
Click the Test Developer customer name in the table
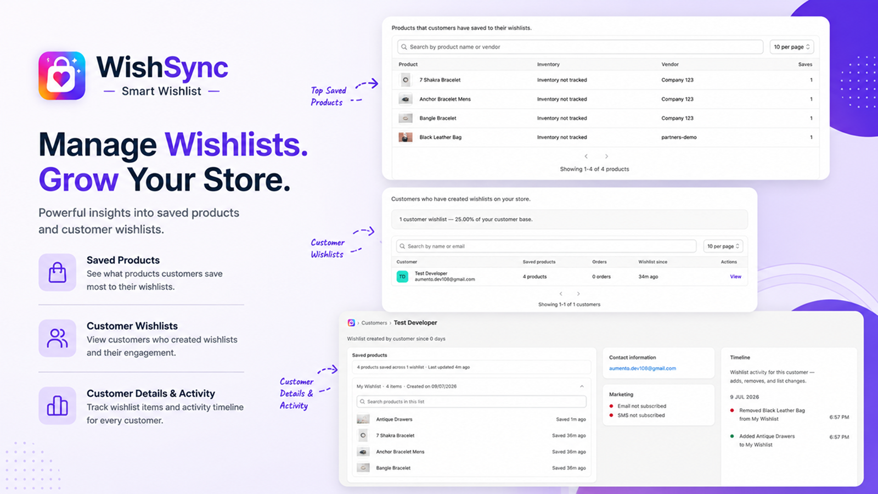431,273
